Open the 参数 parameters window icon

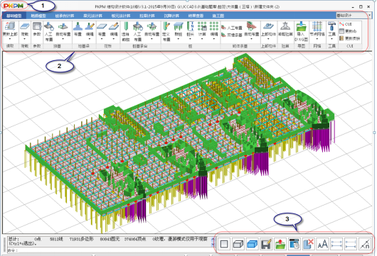click(x=37, y=26)
